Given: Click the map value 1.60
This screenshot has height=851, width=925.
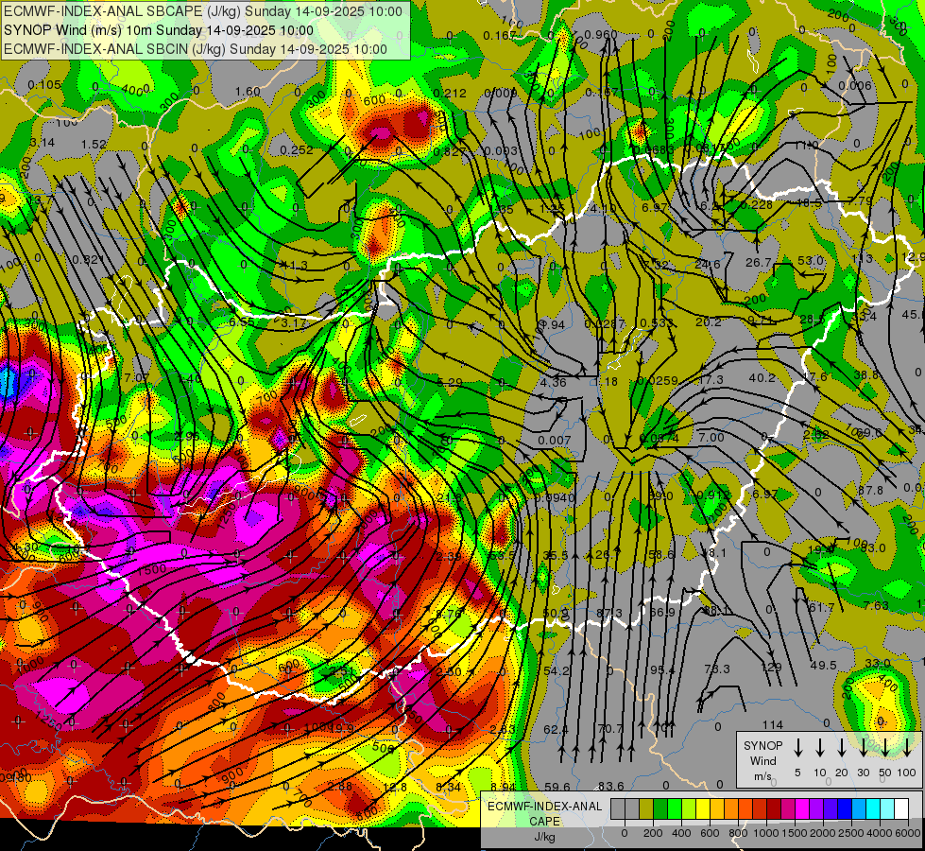Looking at the screenshot, I should tap(248, 91).
